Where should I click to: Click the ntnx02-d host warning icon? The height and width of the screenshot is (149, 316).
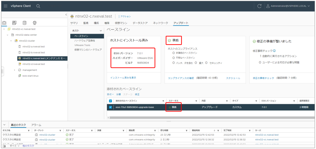[x=19, y=64]
